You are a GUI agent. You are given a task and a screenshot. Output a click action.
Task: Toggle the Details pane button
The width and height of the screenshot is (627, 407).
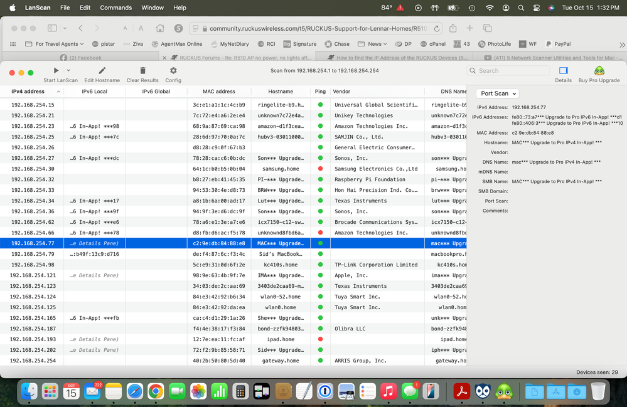[563, 71]
